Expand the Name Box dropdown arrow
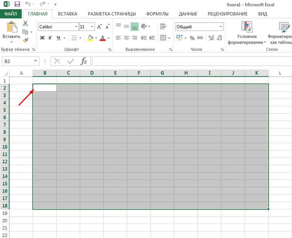 pos(35,61)
